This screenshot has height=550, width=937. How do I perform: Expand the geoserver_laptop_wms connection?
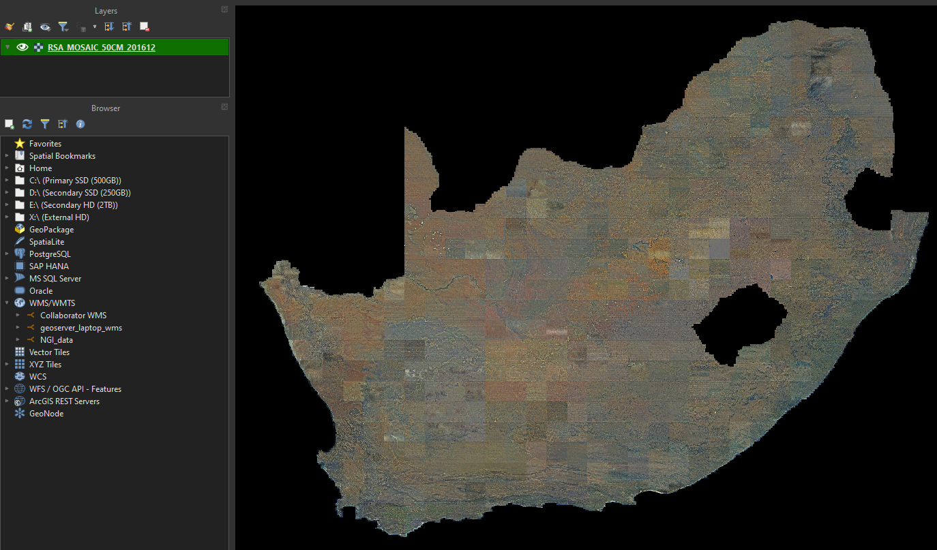[18, 328]
